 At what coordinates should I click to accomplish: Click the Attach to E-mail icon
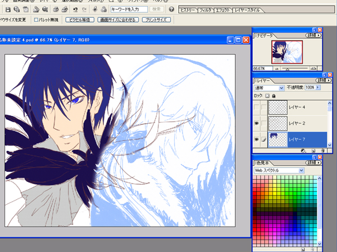(36, 10)
